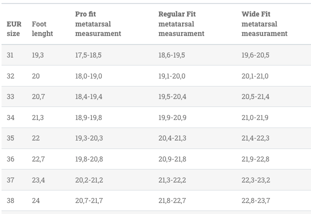Click foot length value 19,3
Screen dimensions: 311x214
(38, 55)
